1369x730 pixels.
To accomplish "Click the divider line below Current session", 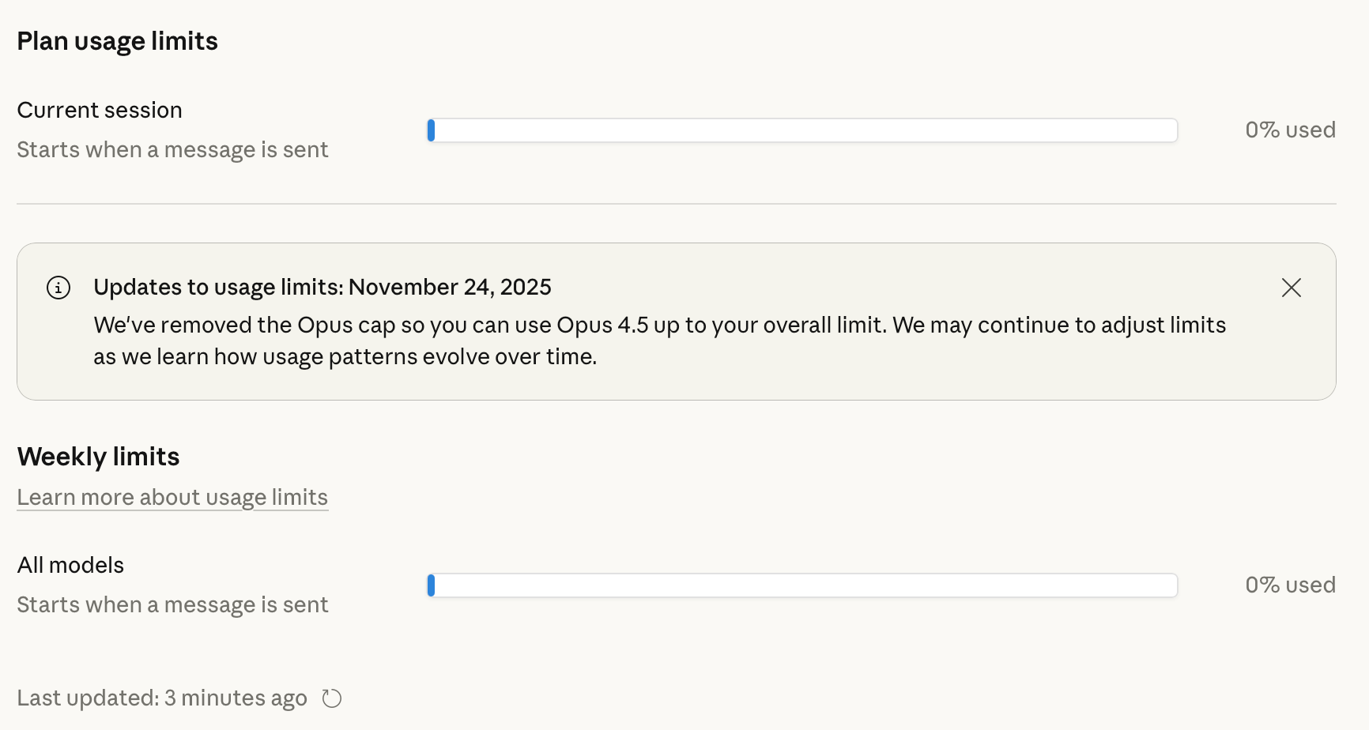I will click(x=677, y=204).
